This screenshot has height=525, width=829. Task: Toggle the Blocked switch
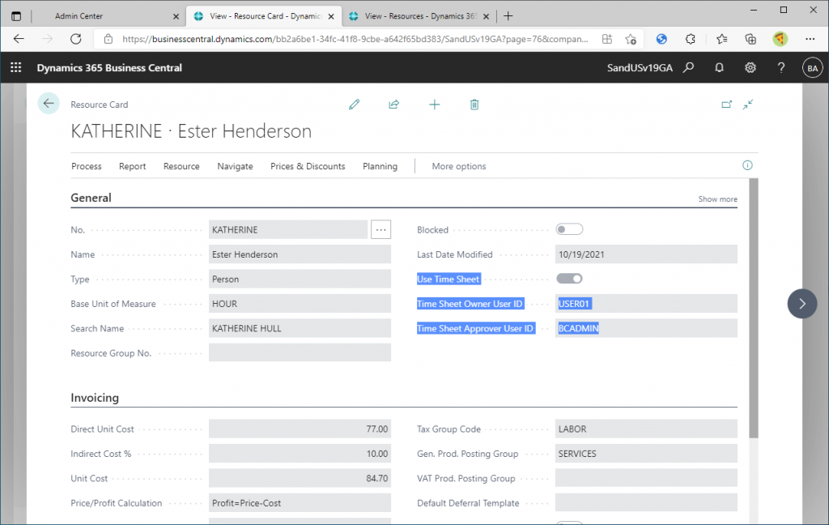point(569,229)
